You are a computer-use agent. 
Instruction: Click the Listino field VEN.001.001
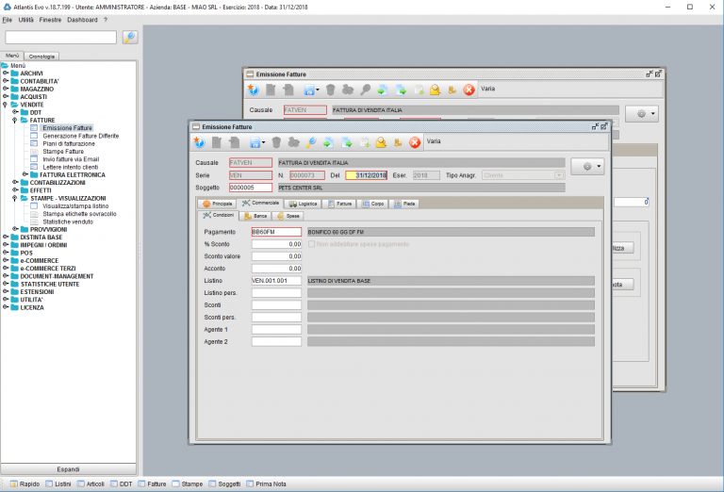[276, 281]
